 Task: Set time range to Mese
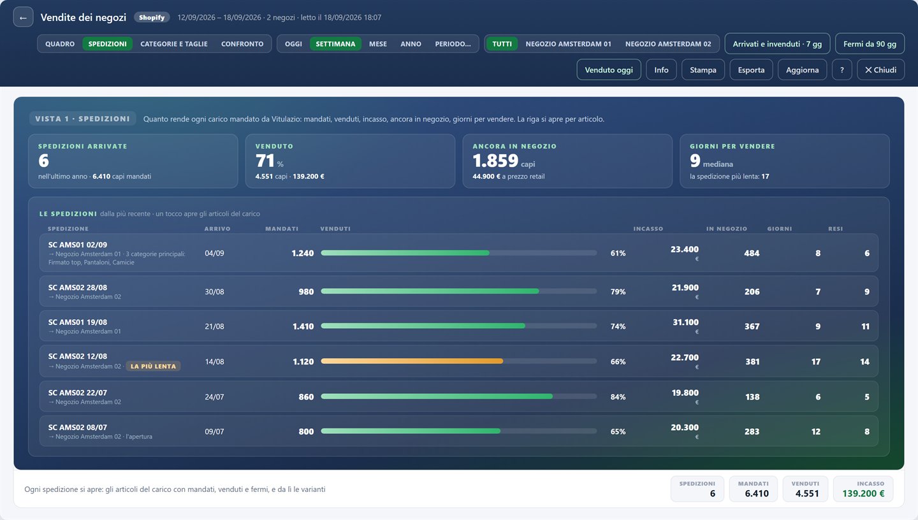[378, 44]
